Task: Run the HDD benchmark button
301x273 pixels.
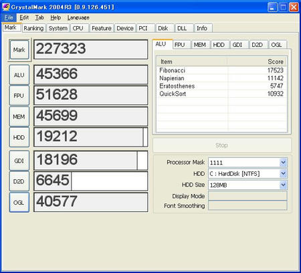Action: (19, 137)
